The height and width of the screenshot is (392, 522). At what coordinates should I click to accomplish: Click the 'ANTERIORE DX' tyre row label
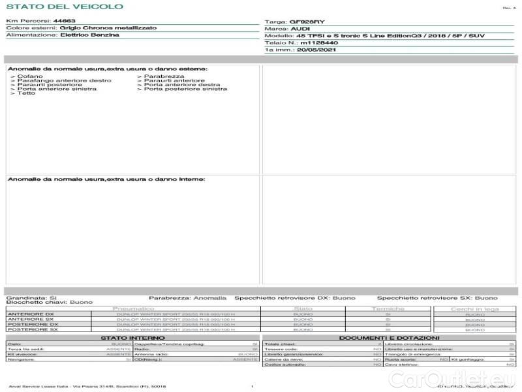pyautogui.click(x=31, y=314)
